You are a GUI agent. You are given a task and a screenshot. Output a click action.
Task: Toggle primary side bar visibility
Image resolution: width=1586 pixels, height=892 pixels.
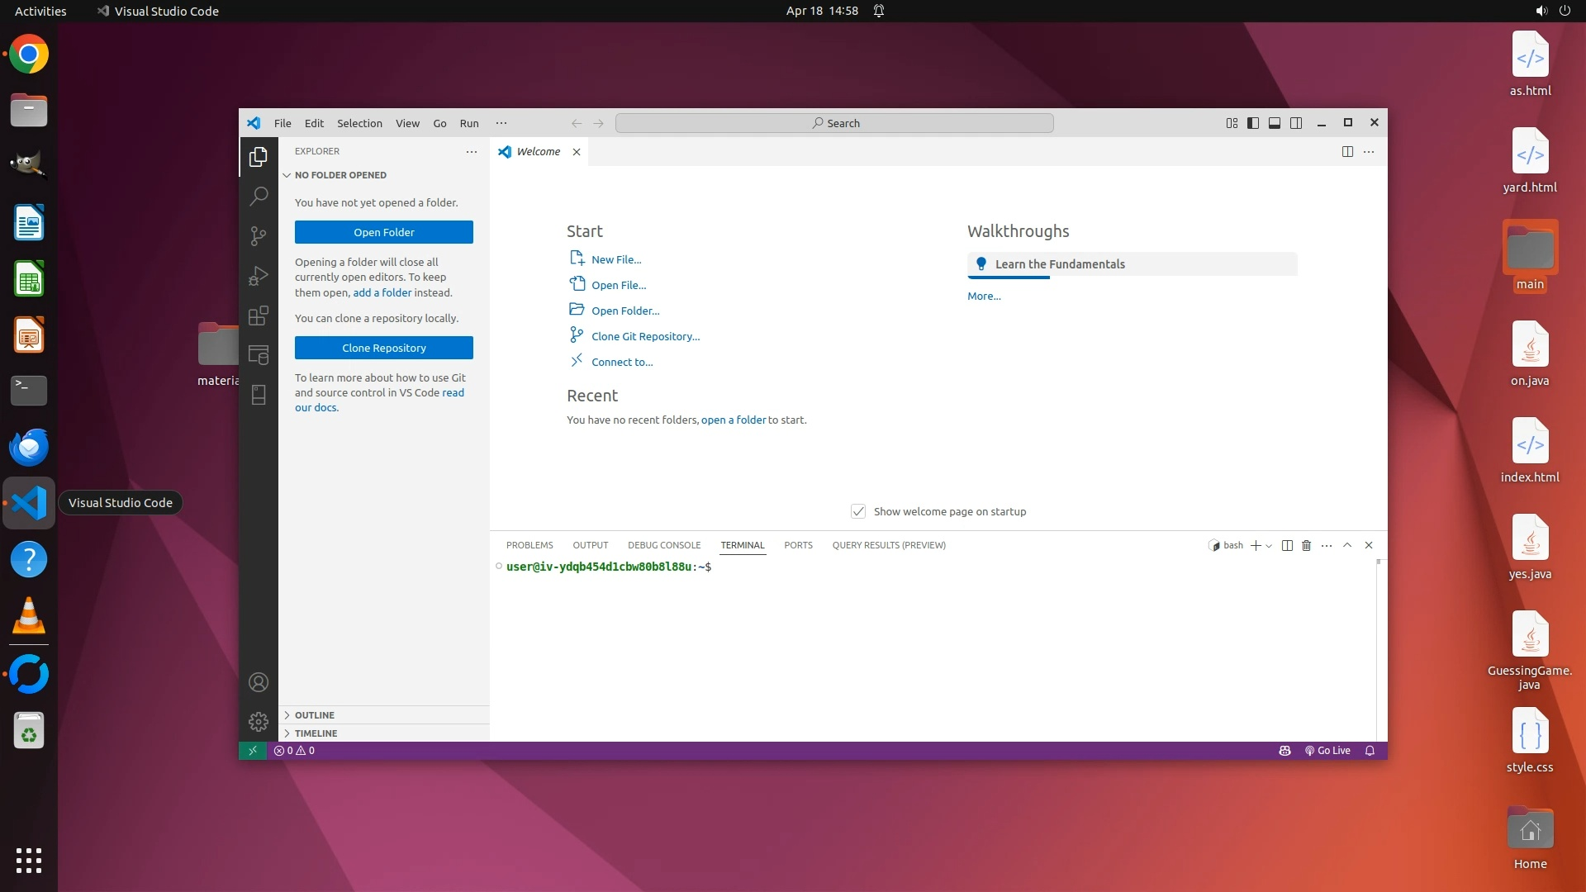(x=1253, y=123)
